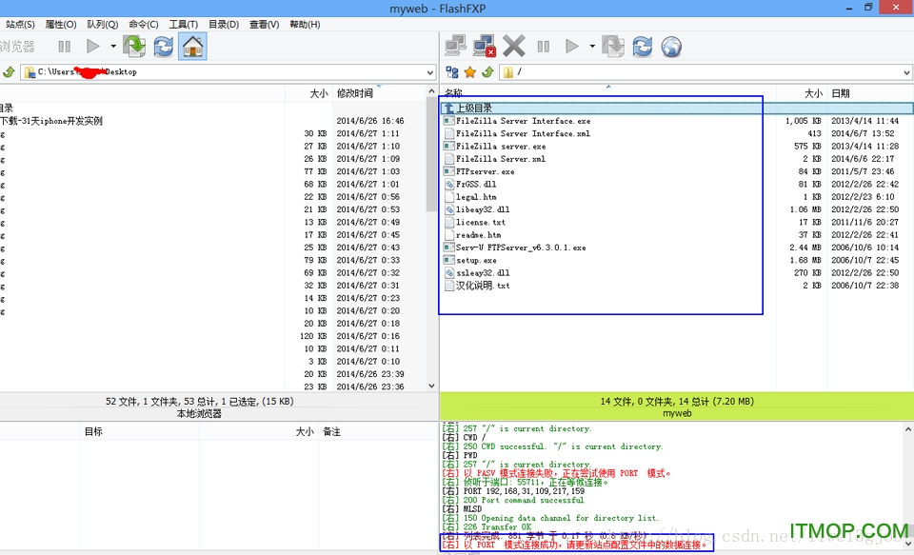Sort local files by 修改时间 column header

(354, 93)
